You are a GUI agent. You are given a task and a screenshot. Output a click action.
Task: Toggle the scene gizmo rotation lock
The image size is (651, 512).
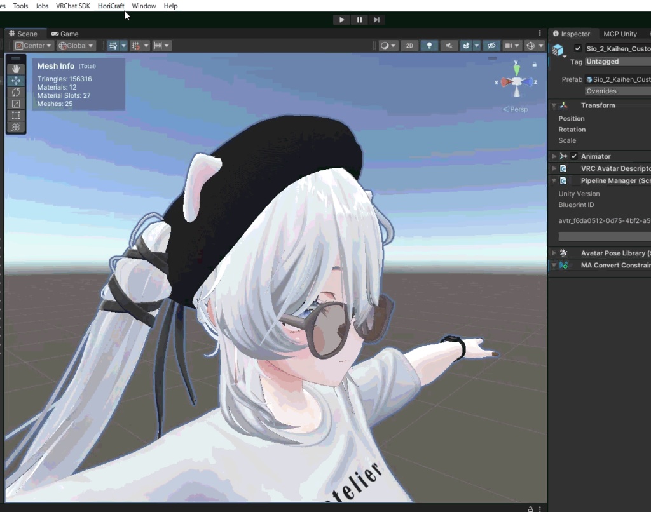534,64
